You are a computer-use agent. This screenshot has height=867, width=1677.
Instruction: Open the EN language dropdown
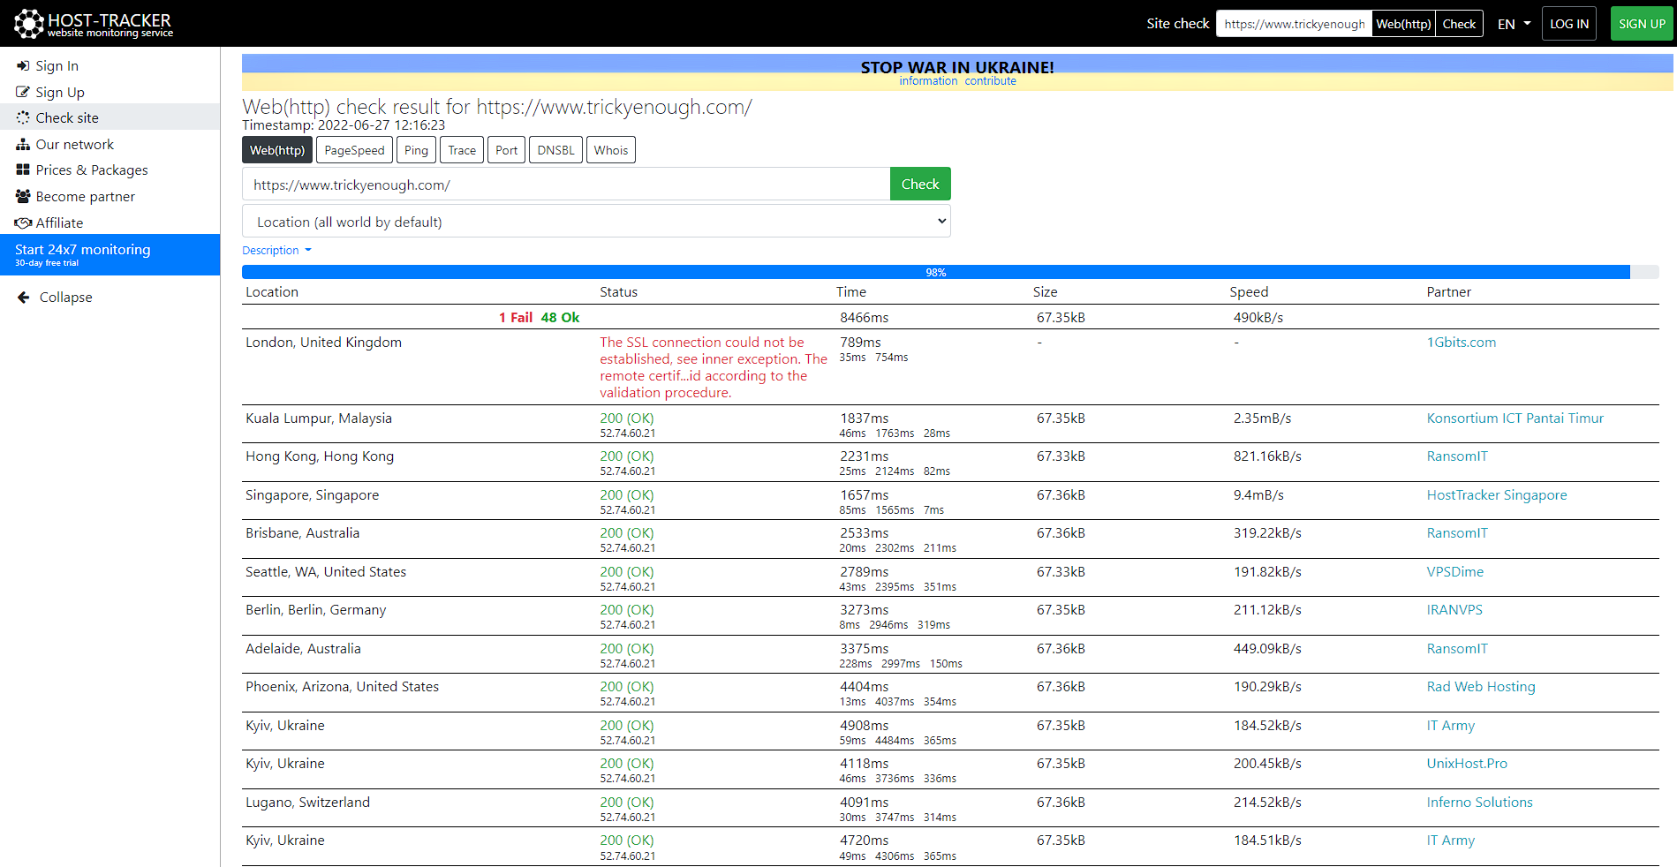(1514, 24)
